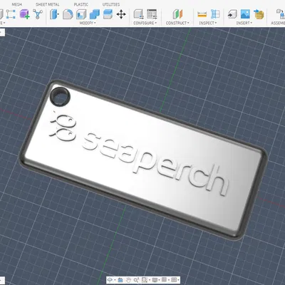Select the Fillet tool
Screen dimensions: 285x285
click(x=68, y=14)
